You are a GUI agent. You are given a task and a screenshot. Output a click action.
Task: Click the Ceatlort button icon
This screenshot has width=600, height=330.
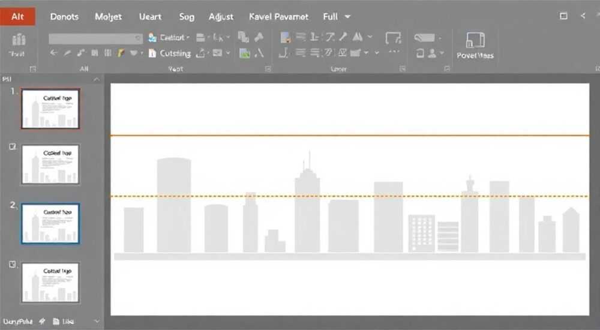[x=152, y=38]
